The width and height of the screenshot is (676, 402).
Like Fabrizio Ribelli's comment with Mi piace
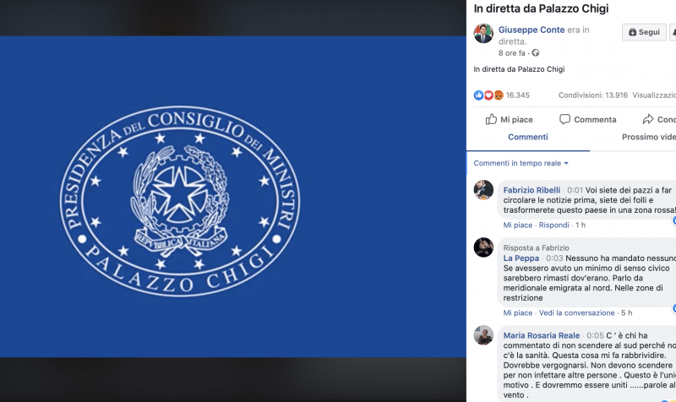click(x=517, y=225)
